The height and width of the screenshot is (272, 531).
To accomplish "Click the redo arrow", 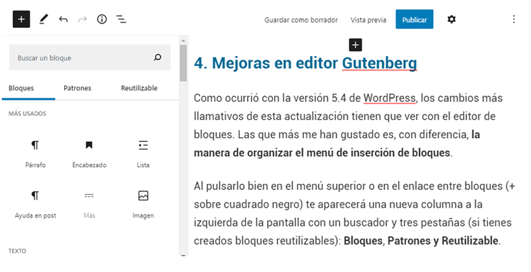I will coord(82,19).
